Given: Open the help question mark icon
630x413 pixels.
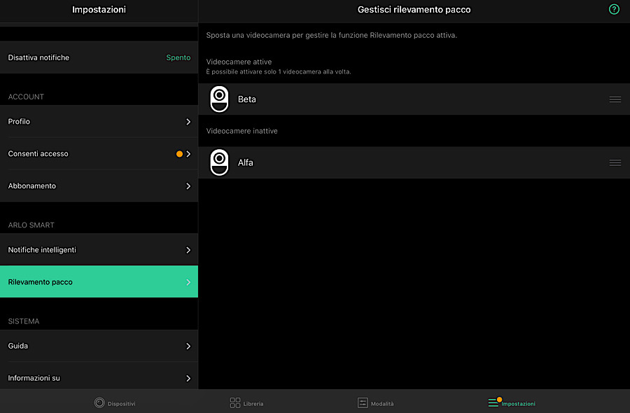Looking at the screenshot, I should 614,9.
